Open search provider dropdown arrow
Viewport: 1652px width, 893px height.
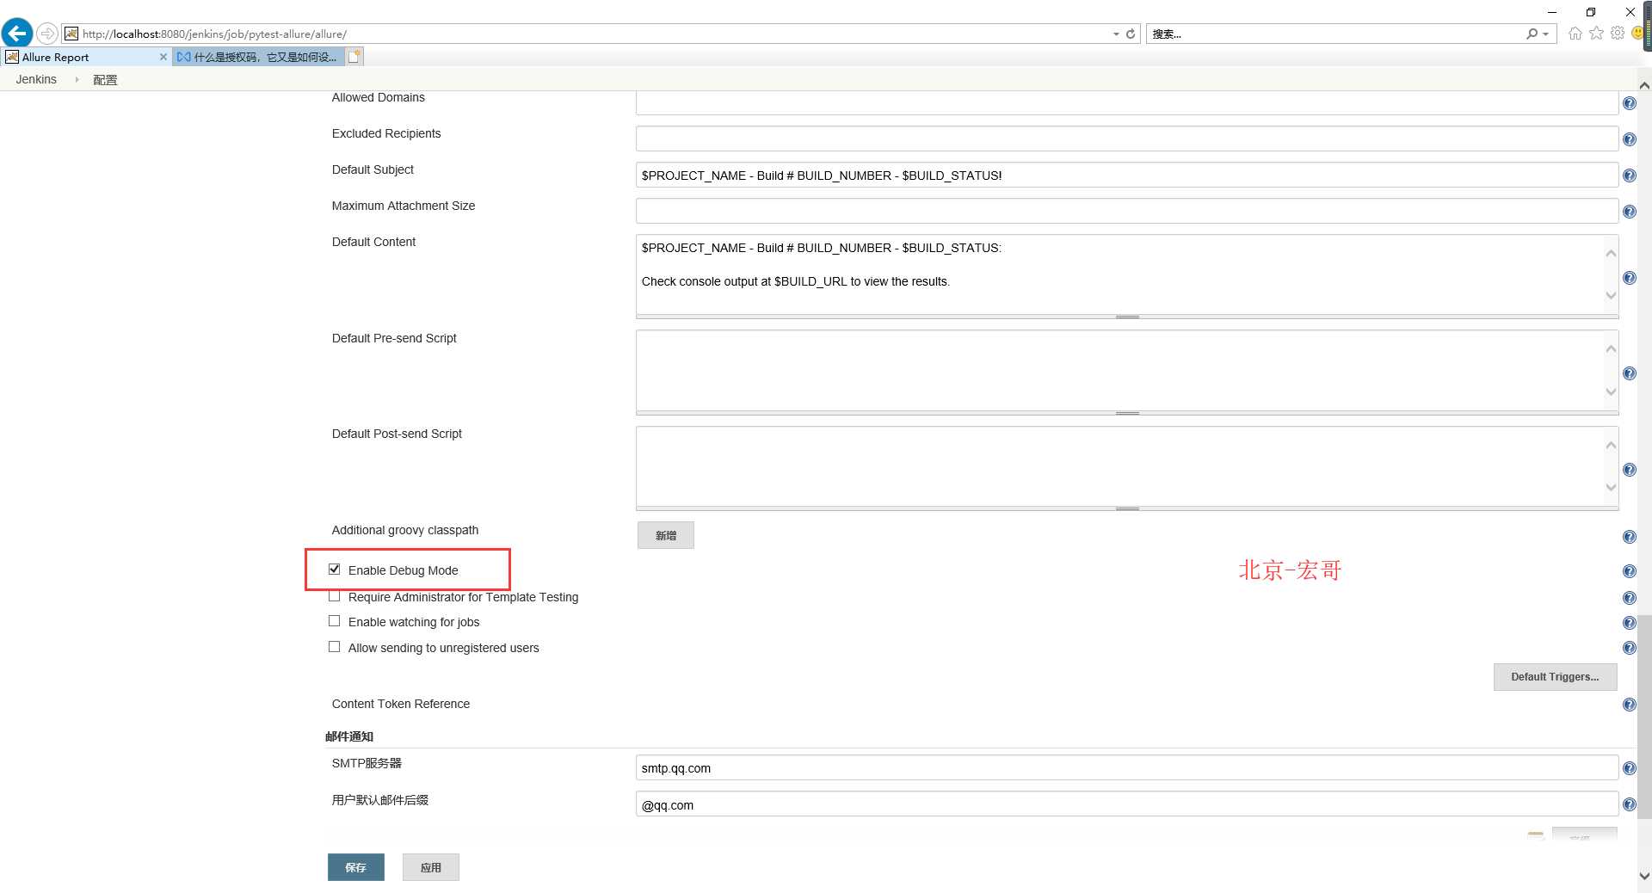[1545, 34]
